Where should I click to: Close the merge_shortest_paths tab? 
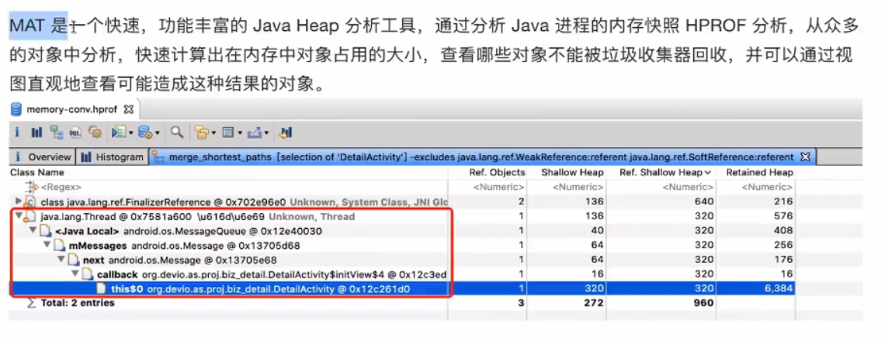(x=805, y=157)
